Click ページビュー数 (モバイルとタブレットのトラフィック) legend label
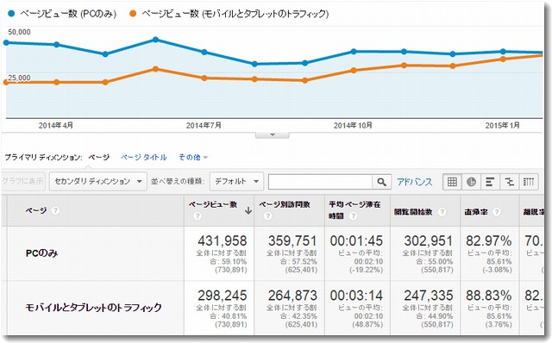This screenshot has width=552, height=343. point(235,14)
